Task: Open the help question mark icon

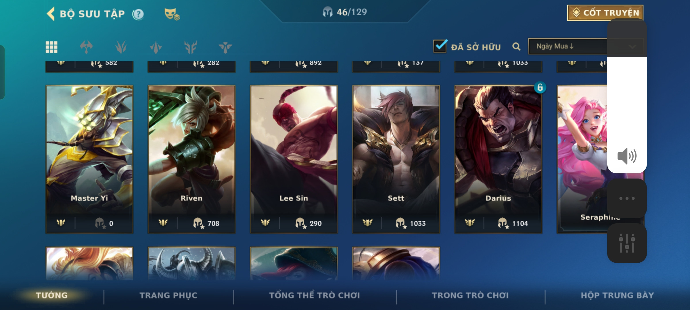Action: click(138, 14)
